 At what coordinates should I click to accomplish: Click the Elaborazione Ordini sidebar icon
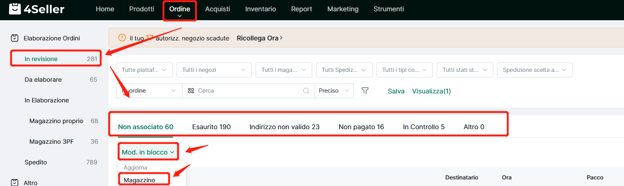click(15, 38)
